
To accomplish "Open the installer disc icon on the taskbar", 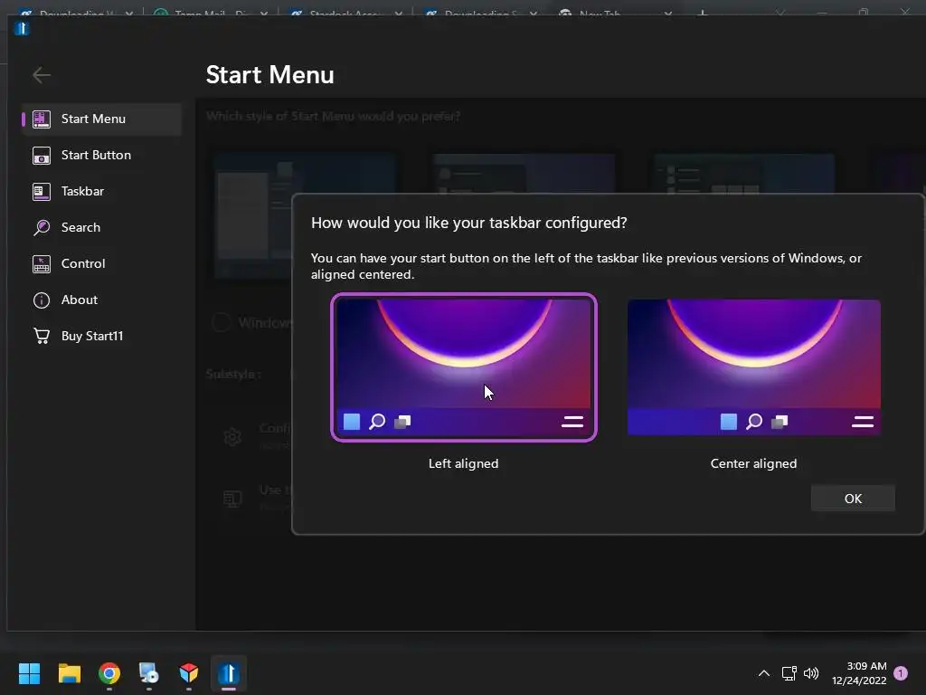I will tap(149, 673).
